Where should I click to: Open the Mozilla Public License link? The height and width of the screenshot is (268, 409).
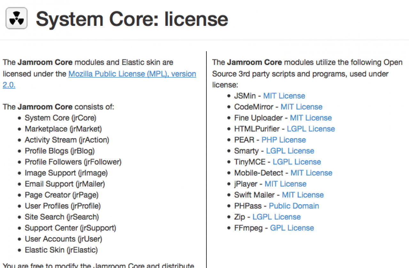[132, 74]
